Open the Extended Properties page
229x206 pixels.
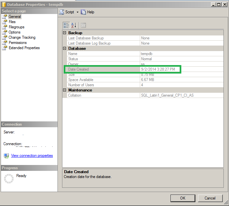click(x=24, y=48)
